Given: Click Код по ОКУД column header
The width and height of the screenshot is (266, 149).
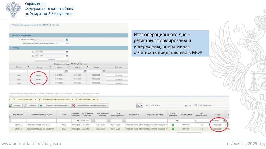Looking at the screenshot, I should pos(18,114).
